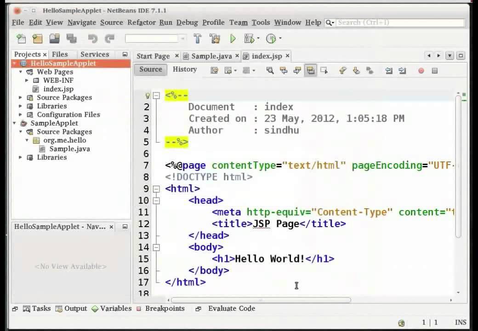Start macro recording with red circle

pos(421,70)
